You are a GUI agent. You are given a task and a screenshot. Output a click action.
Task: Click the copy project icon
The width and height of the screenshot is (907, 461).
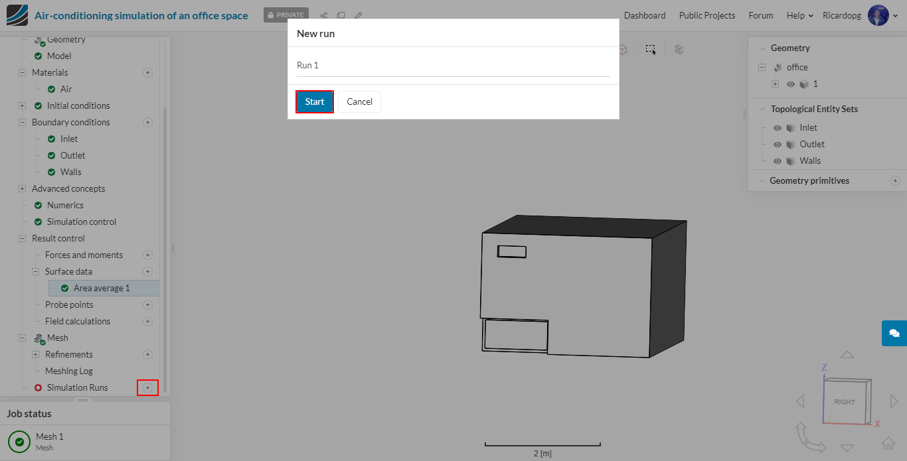[x=341, y=15]
